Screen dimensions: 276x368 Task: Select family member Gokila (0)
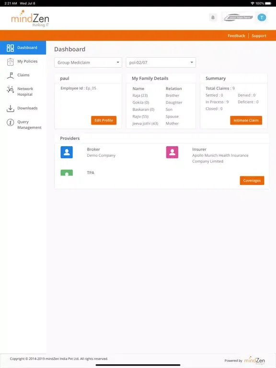pos(141,103)
